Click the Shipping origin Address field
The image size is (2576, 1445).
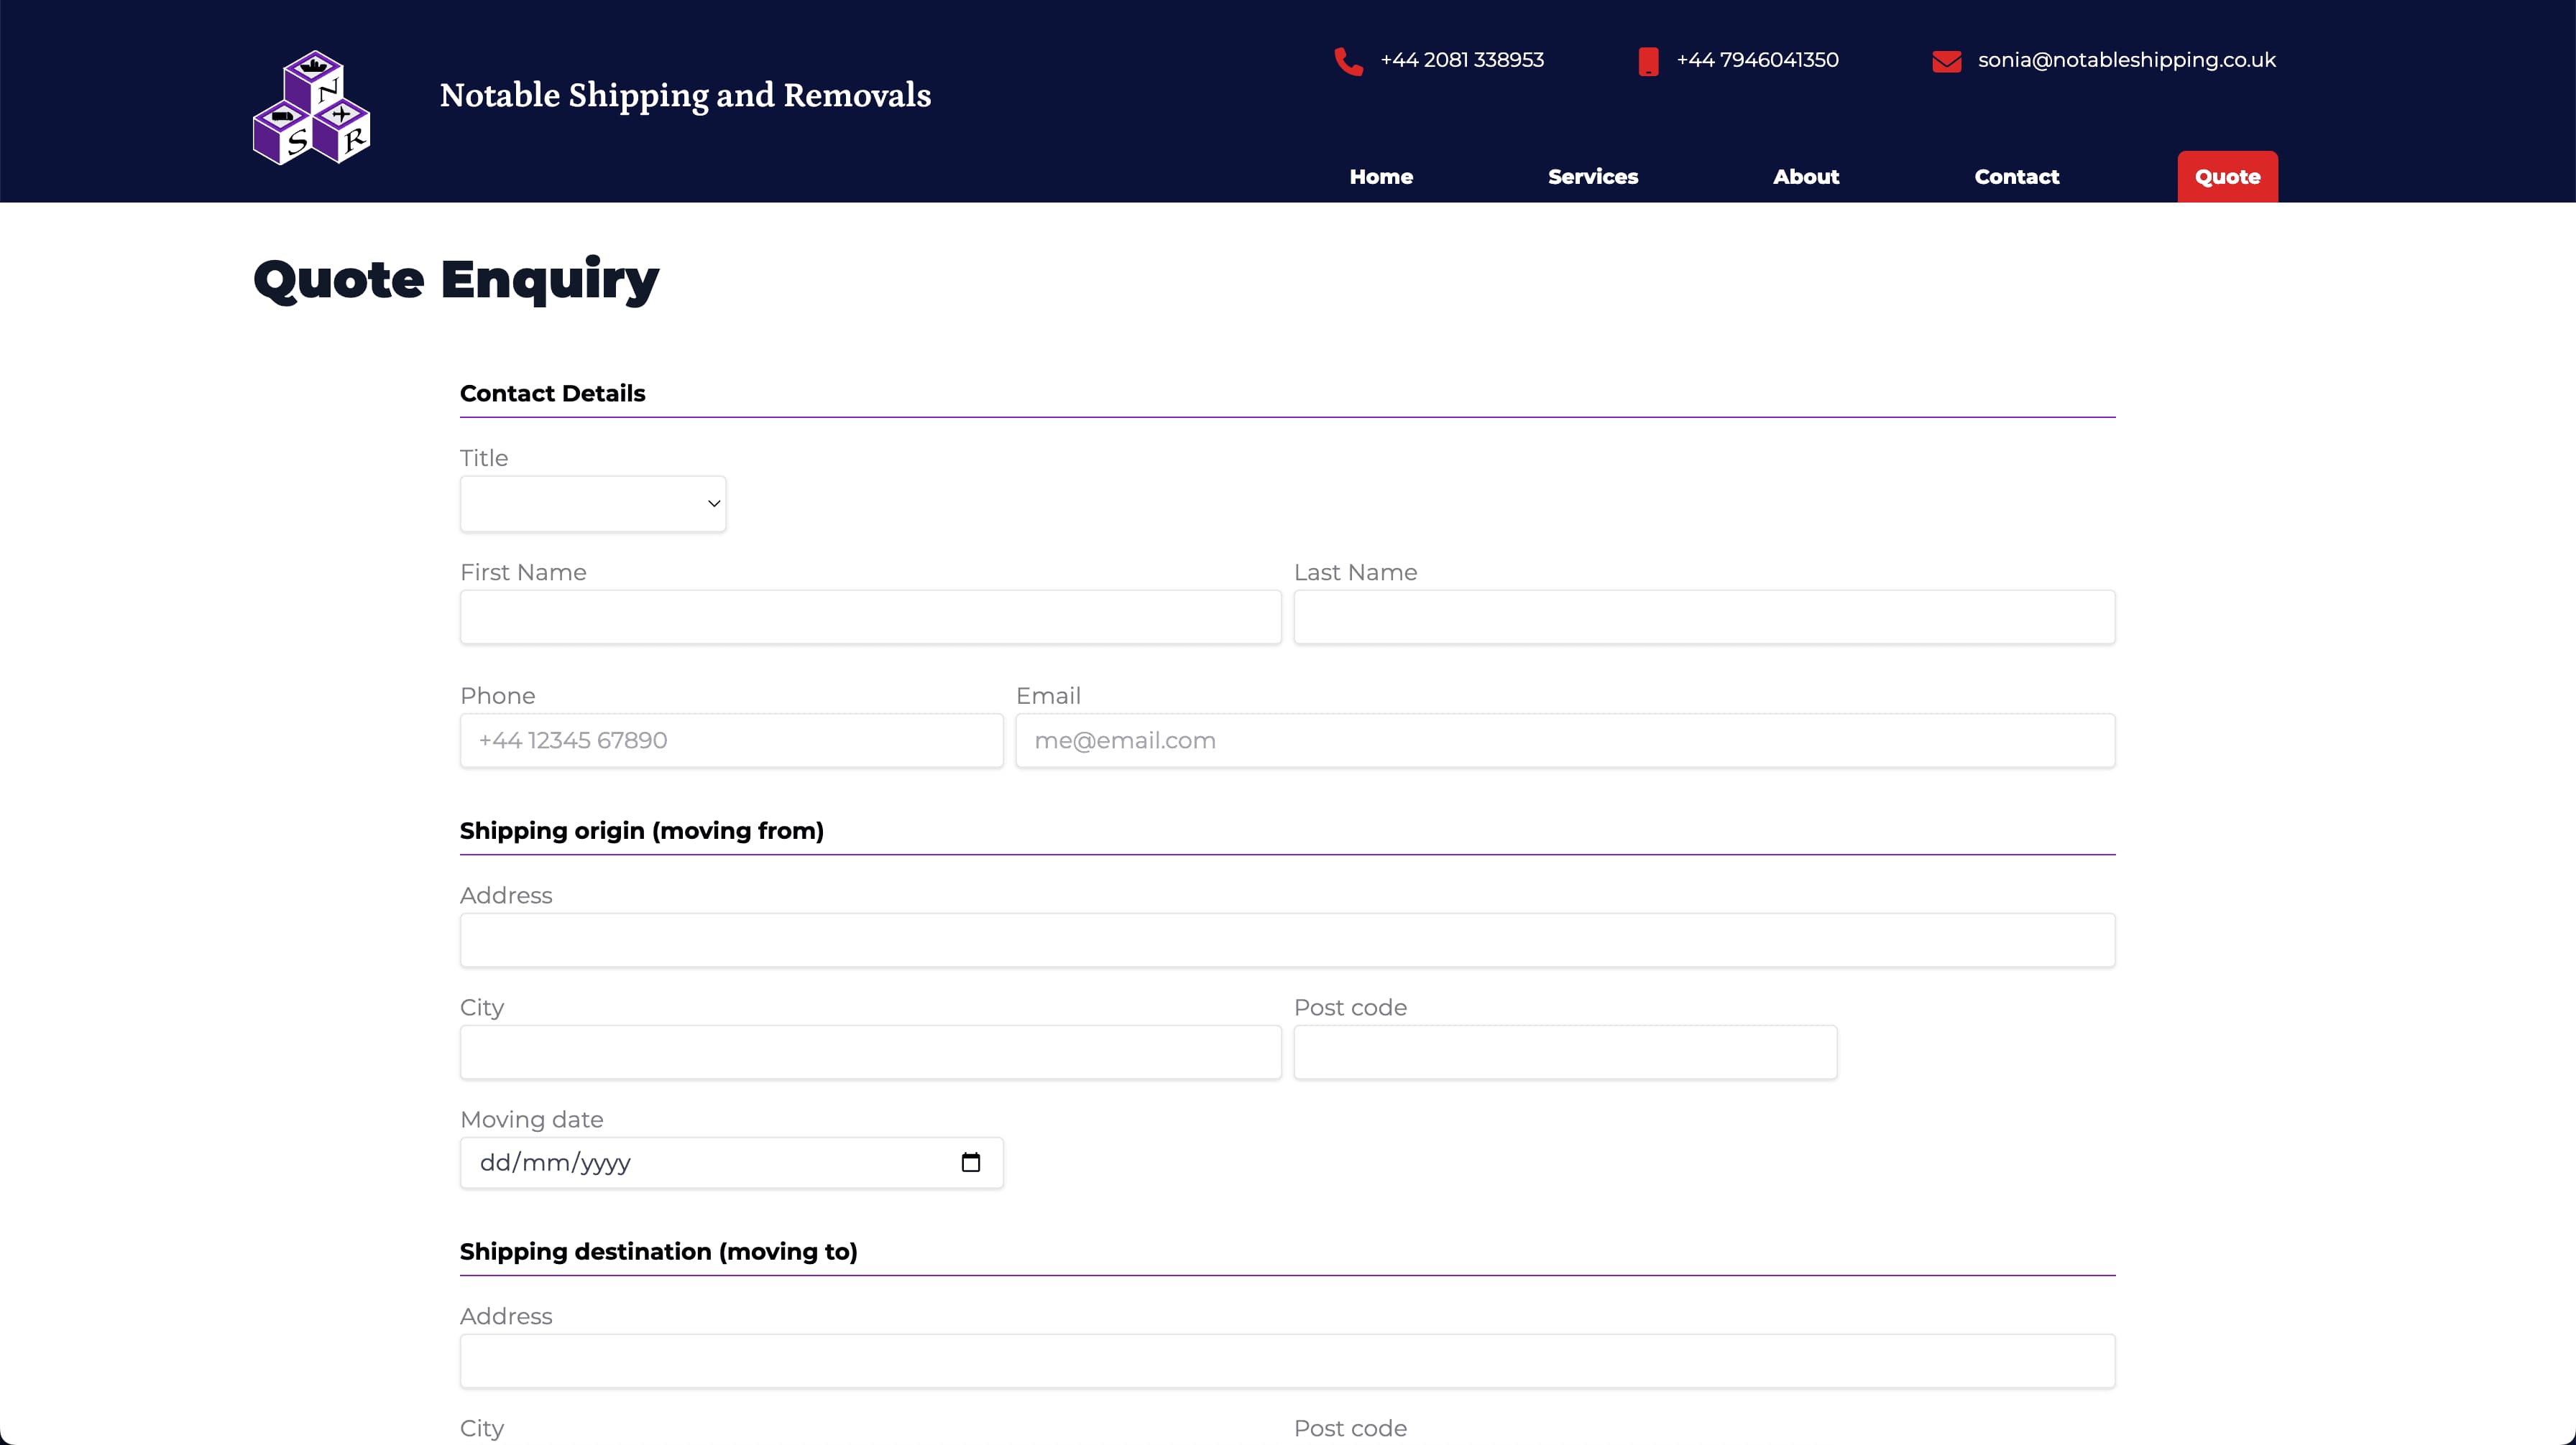pyautogui.click(x=1288, y=939)
